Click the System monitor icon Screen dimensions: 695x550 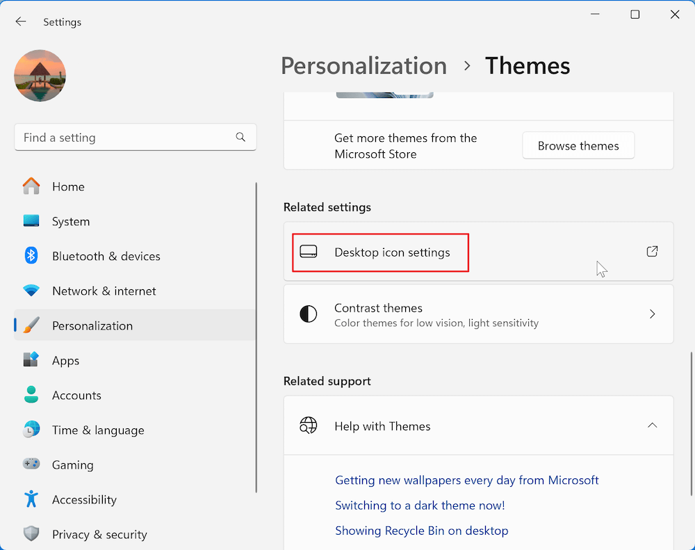click(31, 221)
